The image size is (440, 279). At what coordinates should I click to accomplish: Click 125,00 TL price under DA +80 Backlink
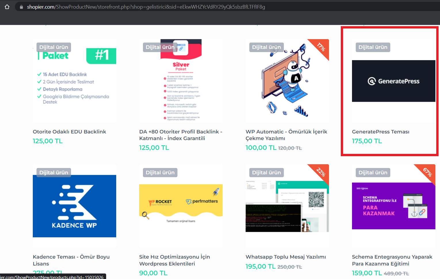[x=154, y=148]
